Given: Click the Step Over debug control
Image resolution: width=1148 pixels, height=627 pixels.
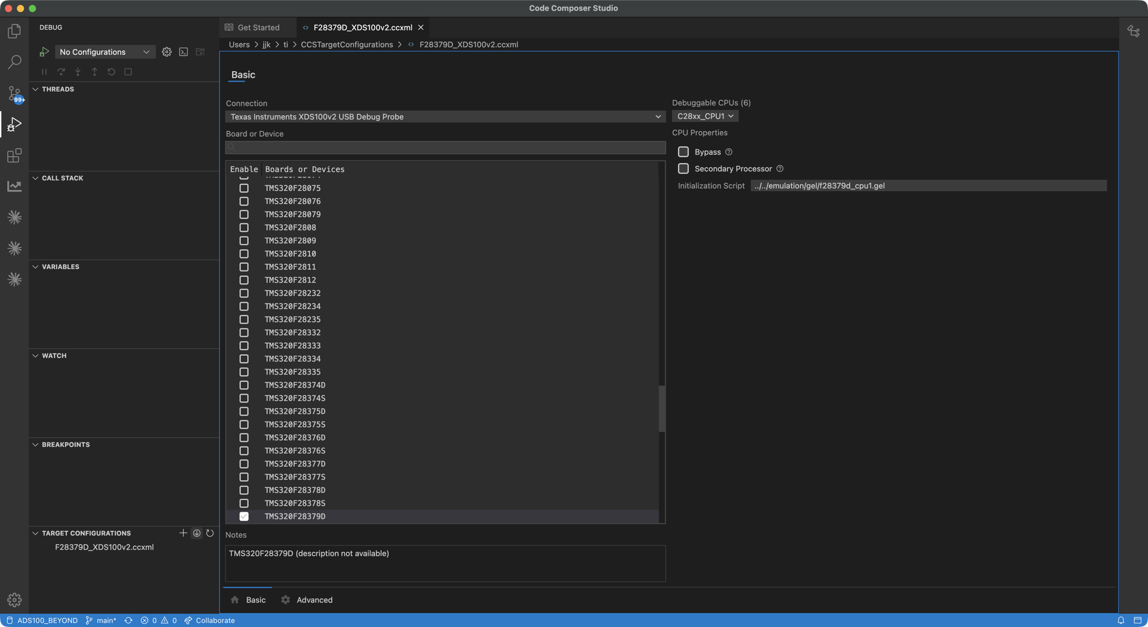Looking at the screenshot, I should click(x=61, y=72).
